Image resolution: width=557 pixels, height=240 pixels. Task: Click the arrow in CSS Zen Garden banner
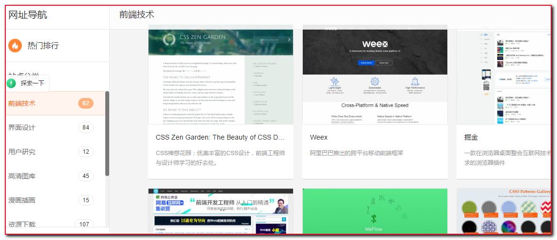point(289,40)
